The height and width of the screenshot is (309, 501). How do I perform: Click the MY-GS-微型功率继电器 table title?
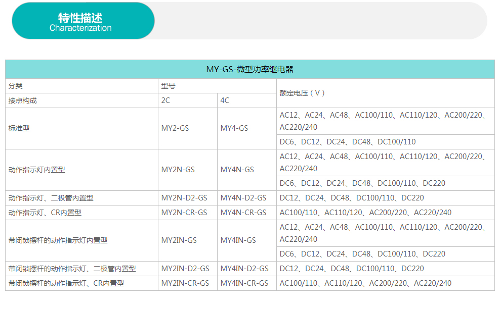(250, 70)
